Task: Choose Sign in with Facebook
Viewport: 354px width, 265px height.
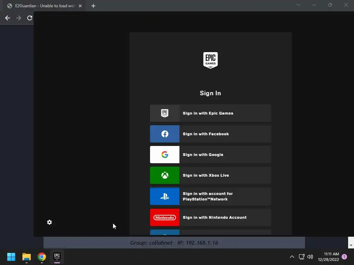Action: coord(211,134)
